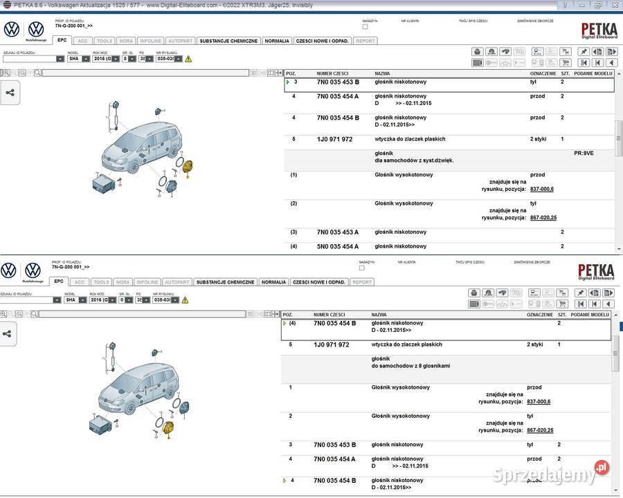Screen dimensions: 623x498
Task: Click the pin icon in lower window toolbar
Action: (x=581, y=293)
